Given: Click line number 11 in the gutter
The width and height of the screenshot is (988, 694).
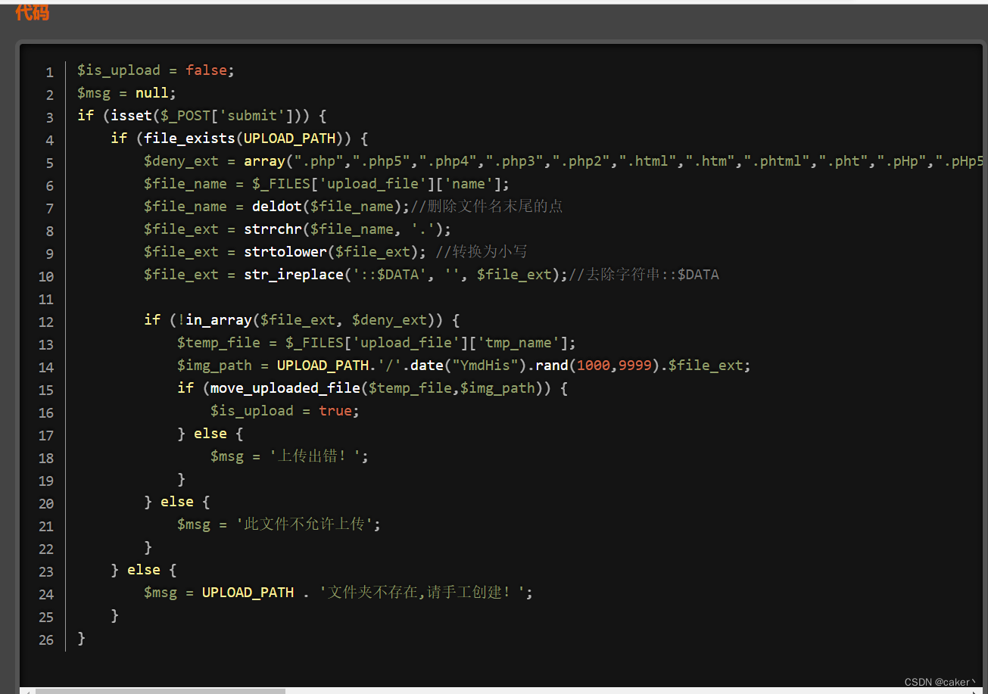Looking at the screenshot, I should (x=46, y=299).
